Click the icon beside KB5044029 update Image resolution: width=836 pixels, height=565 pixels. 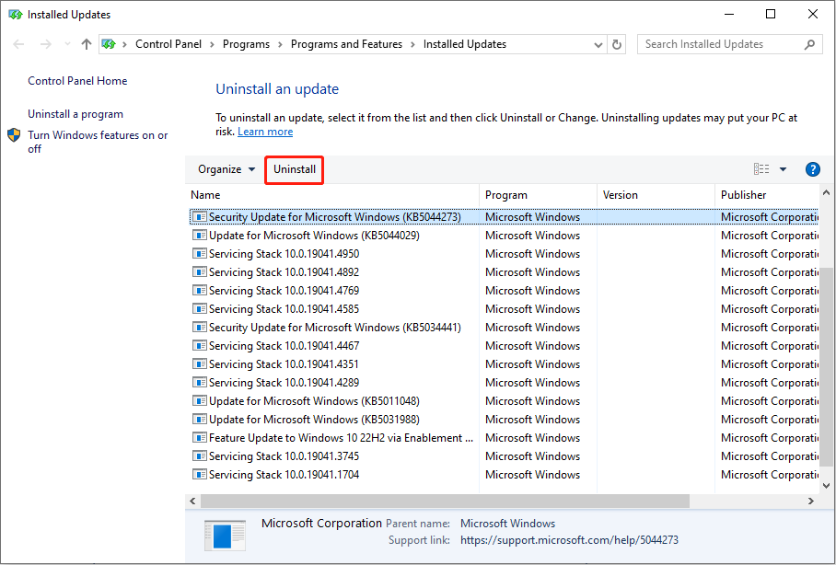coord(200,235)
